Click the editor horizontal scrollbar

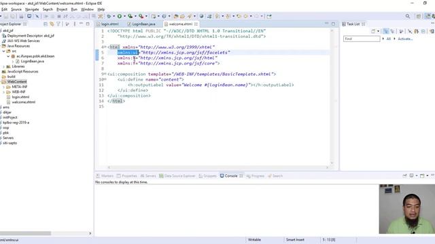[x=217, y=167]
